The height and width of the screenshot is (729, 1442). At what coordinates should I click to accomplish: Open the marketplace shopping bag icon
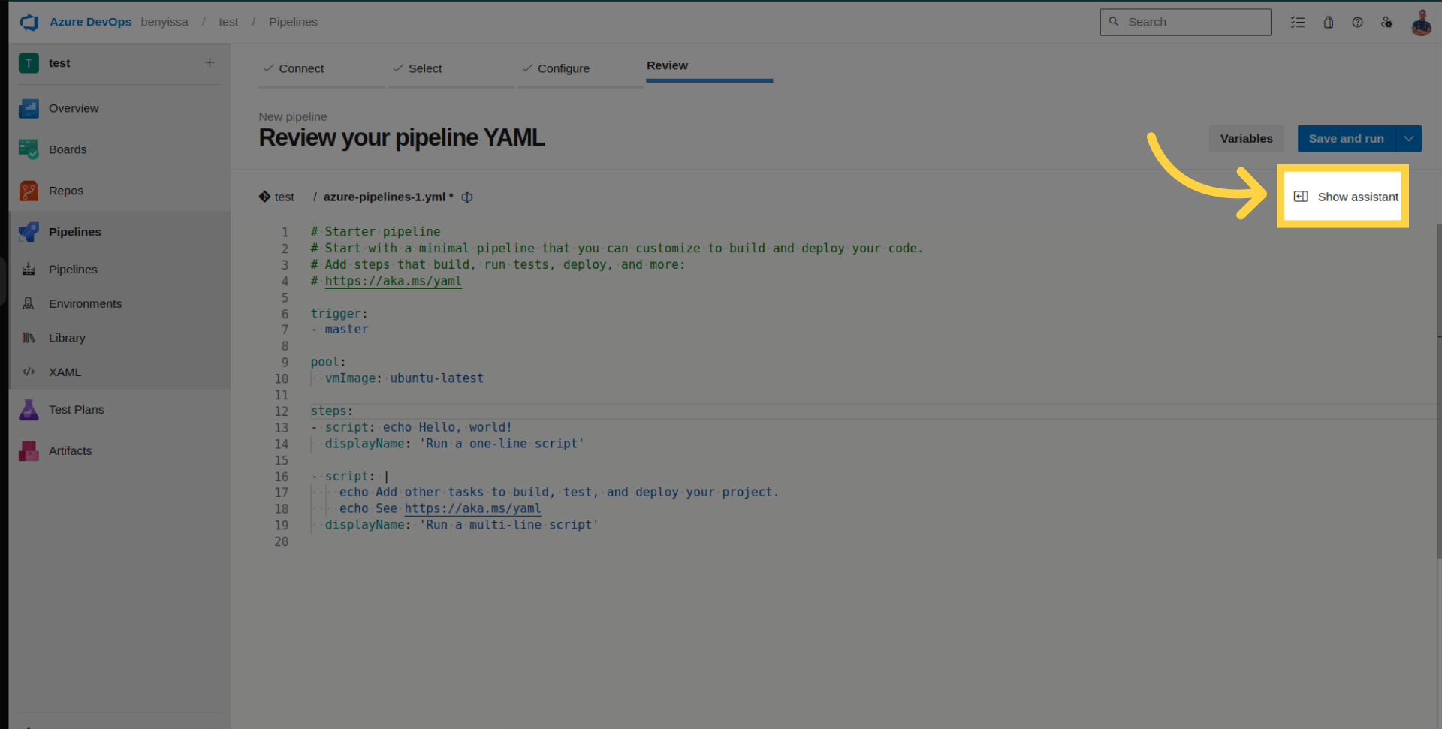click(x=1328, y=22)
